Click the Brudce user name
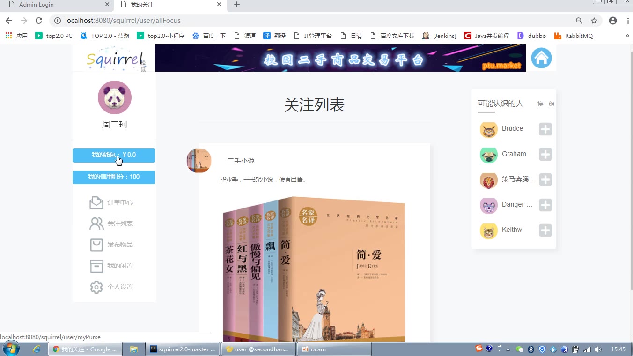 pyautogui.click(x=512, y=128)
